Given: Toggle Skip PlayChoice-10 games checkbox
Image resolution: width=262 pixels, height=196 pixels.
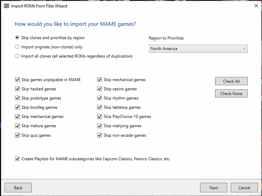Looking at the screenshot, I should pyautogui.click(x=100, y=116).
